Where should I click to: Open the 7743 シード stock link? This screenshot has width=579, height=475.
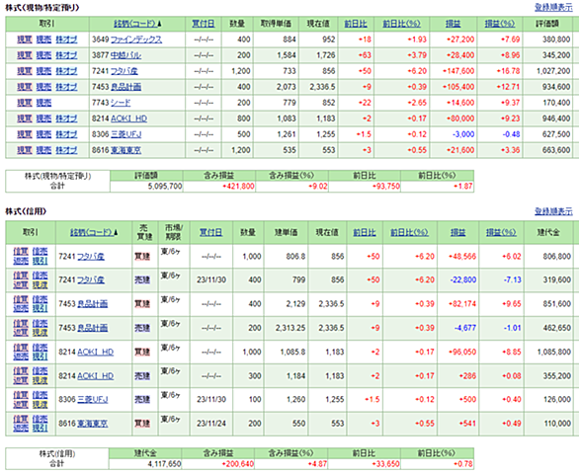coord(121,103)
